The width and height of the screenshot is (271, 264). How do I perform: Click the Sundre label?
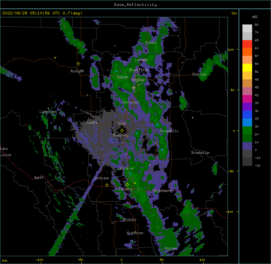[92, 123]
